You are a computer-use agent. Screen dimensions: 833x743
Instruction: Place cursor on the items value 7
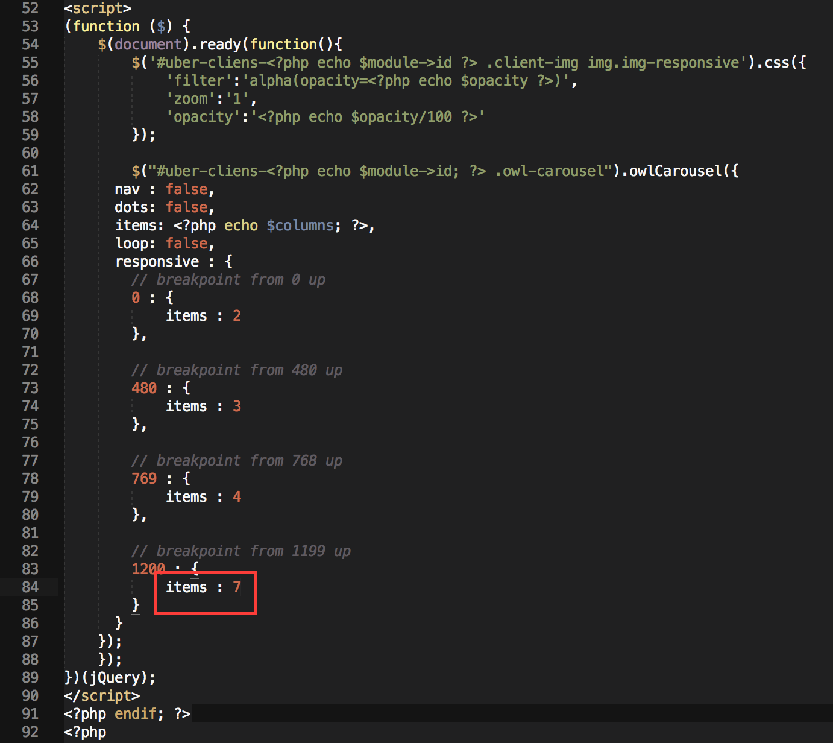pyautogui.click(x=237, y=587)
